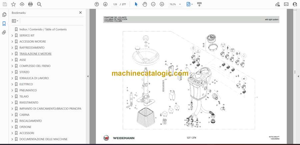The width and height of the screenshot is (300, 145).
Task: Send file by email envelope icon
Action: [x=286, y=4]
